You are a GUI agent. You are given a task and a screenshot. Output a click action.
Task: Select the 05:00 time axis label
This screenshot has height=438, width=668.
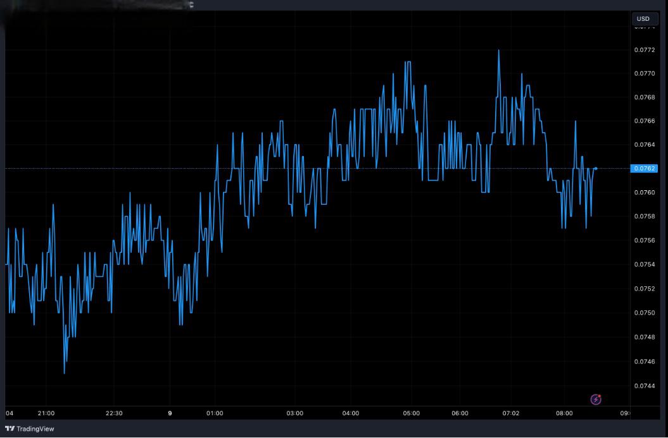(412, 413)
